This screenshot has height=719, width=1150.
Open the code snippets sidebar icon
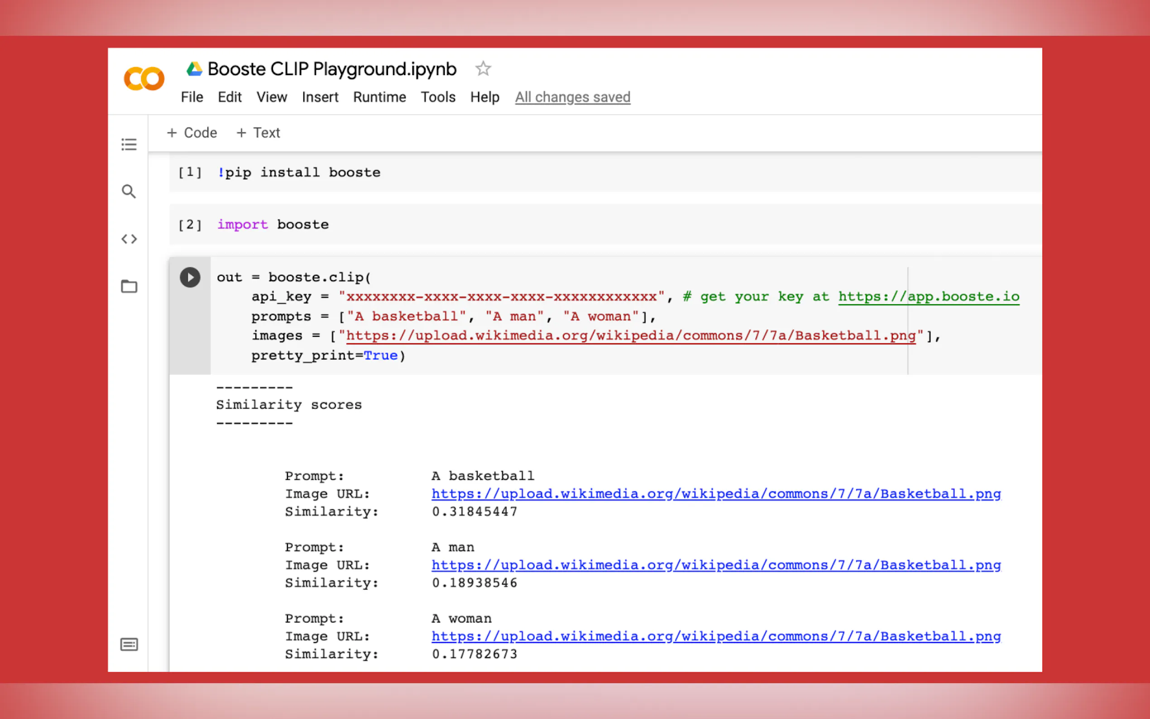coord(129,239)
